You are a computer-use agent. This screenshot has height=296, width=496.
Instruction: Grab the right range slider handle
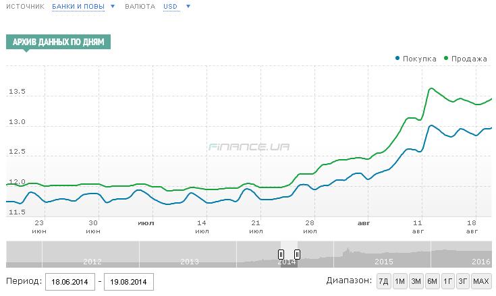297,254
